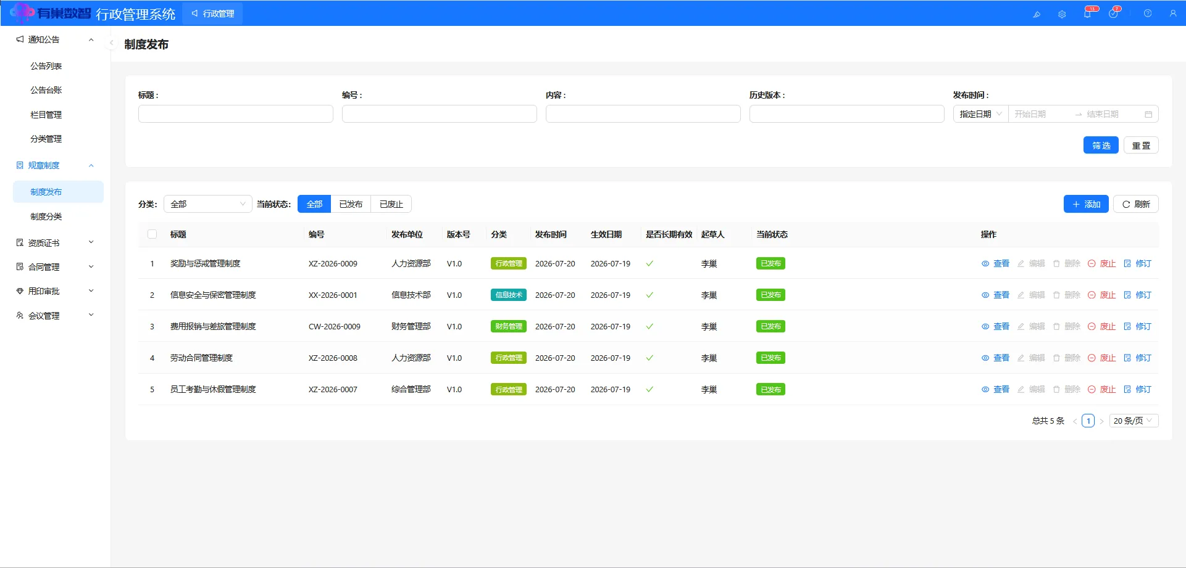Click the 信息技术 category tag

click(x=509, y=295)
